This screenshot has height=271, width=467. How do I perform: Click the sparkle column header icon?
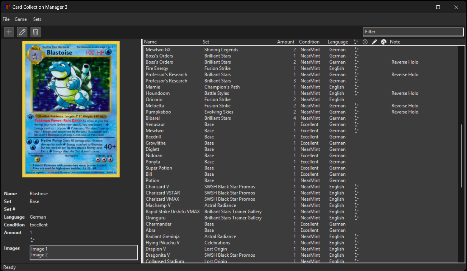click(x=356, y=42)
